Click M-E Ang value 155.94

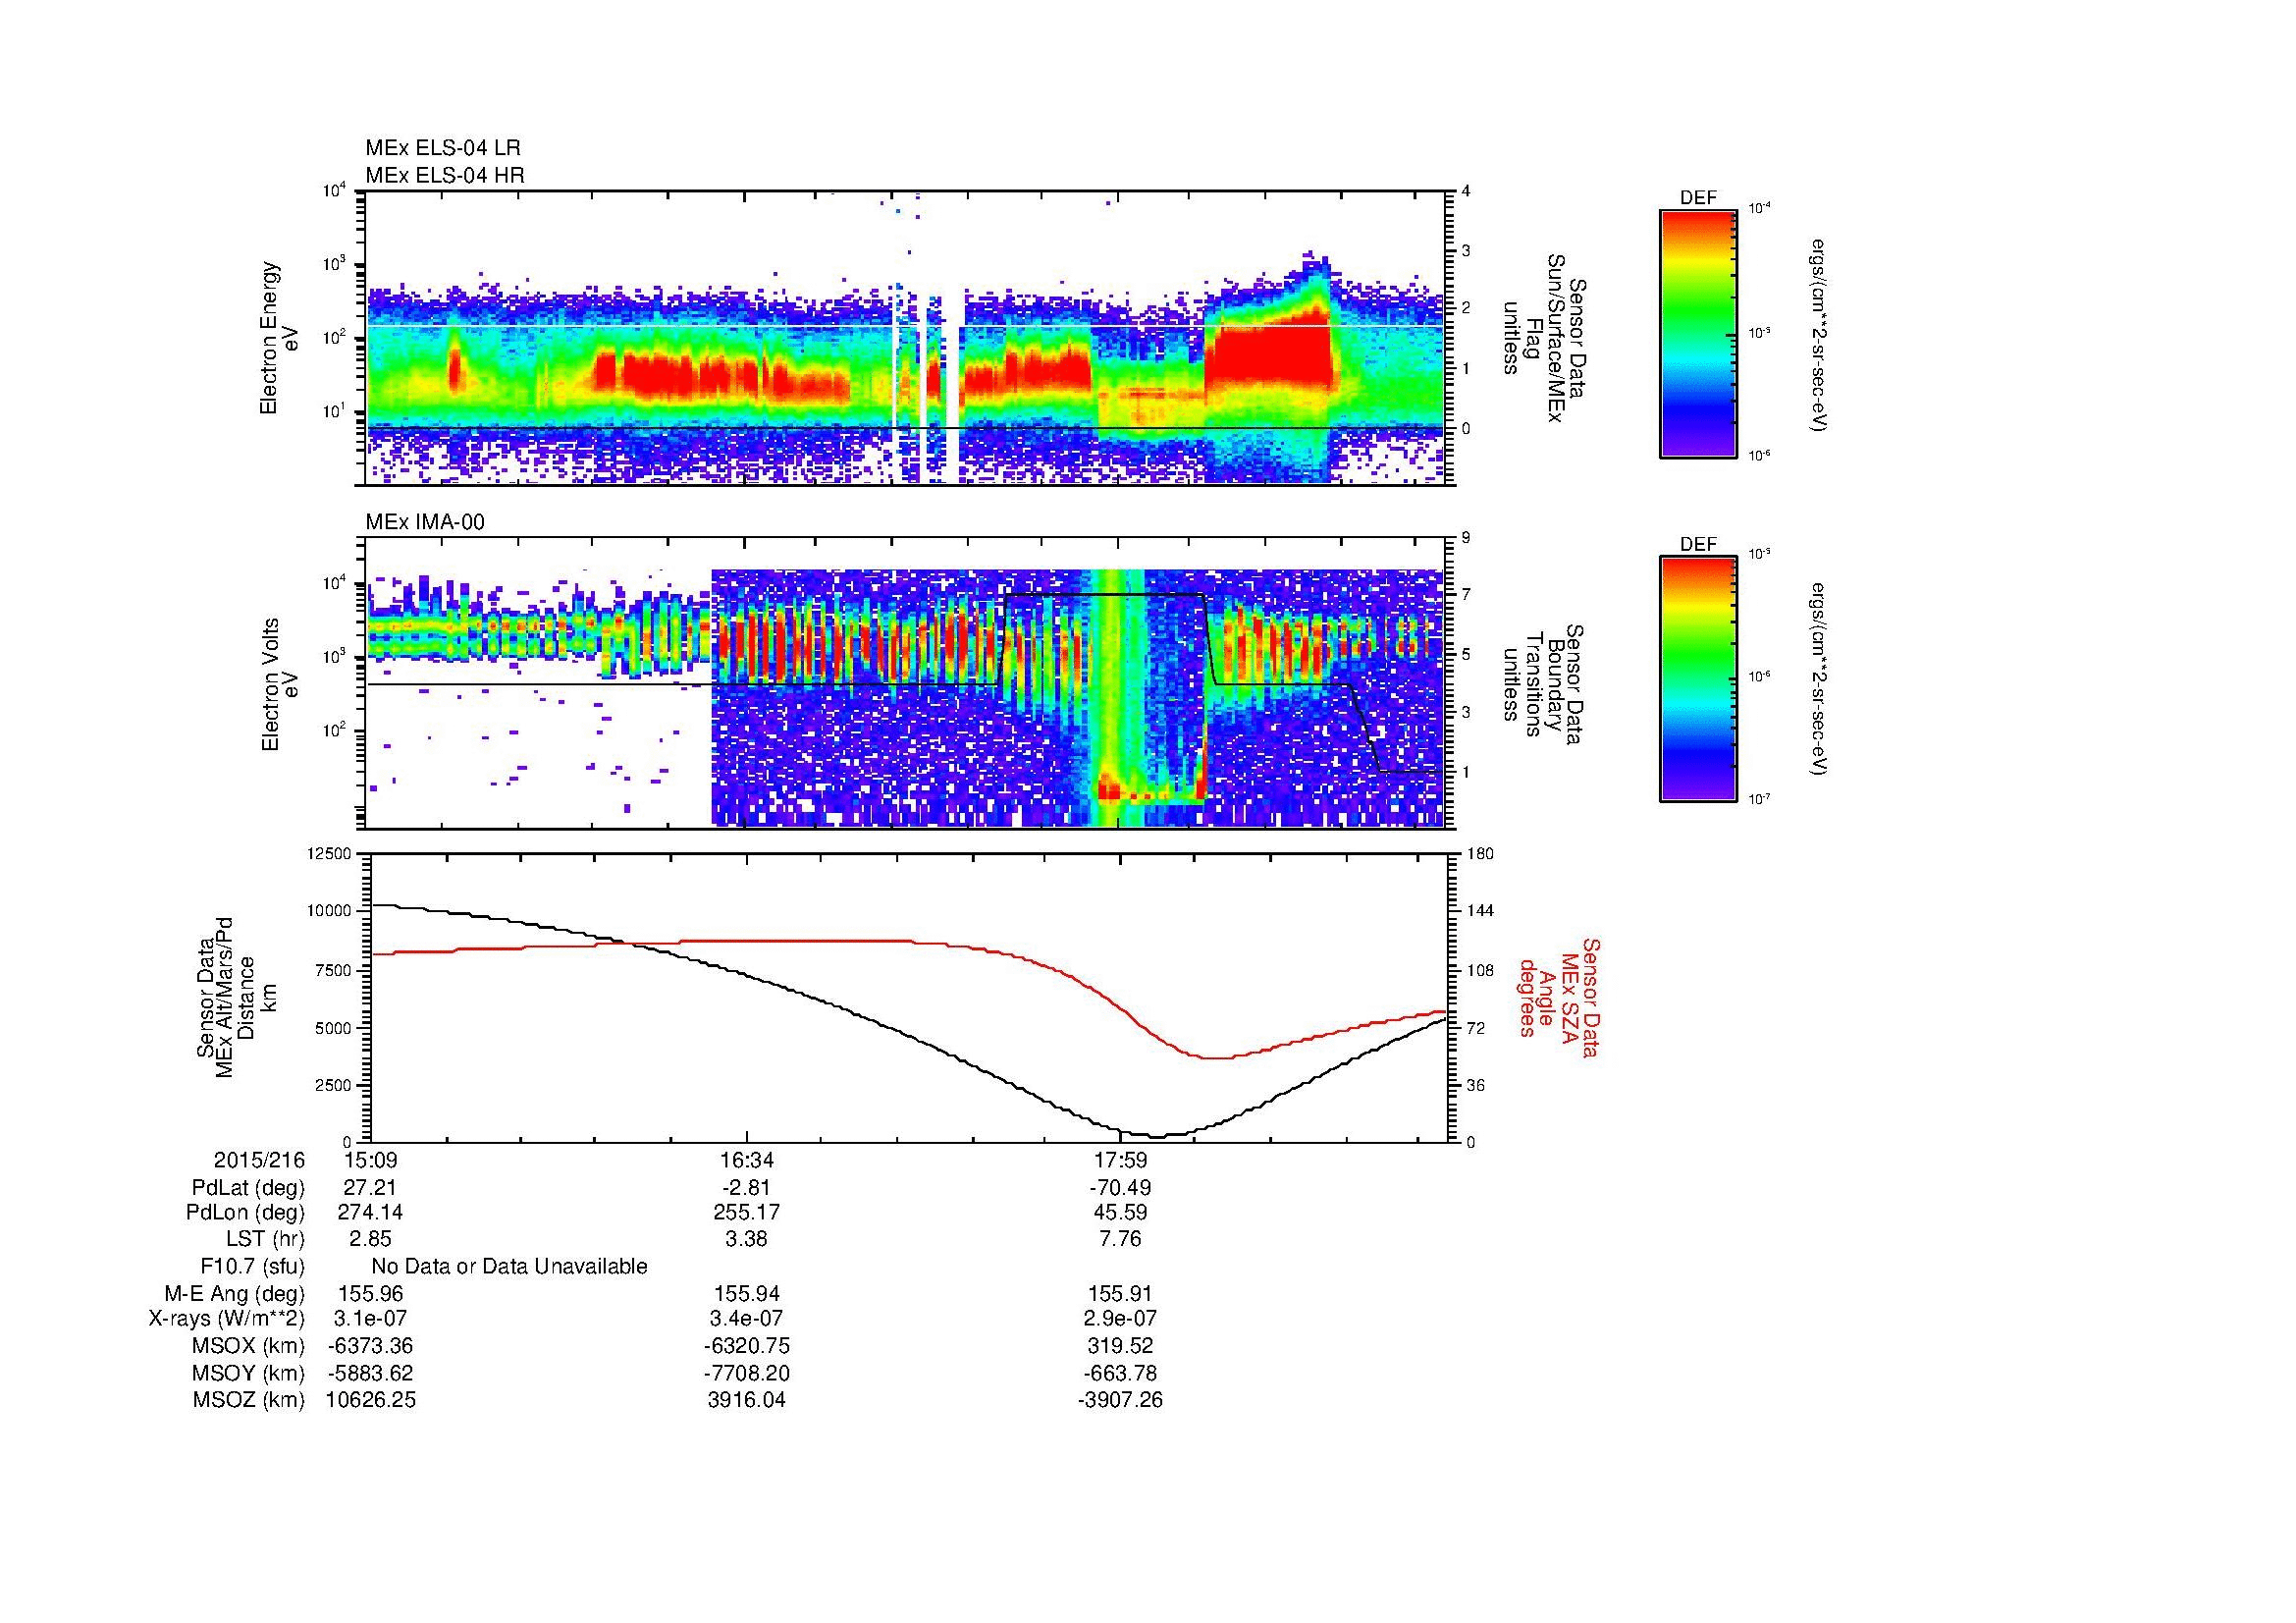coord(746,1294)
